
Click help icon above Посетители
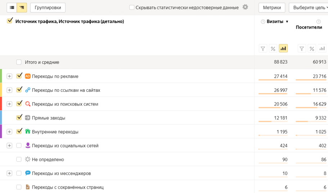tap(318, 22)
